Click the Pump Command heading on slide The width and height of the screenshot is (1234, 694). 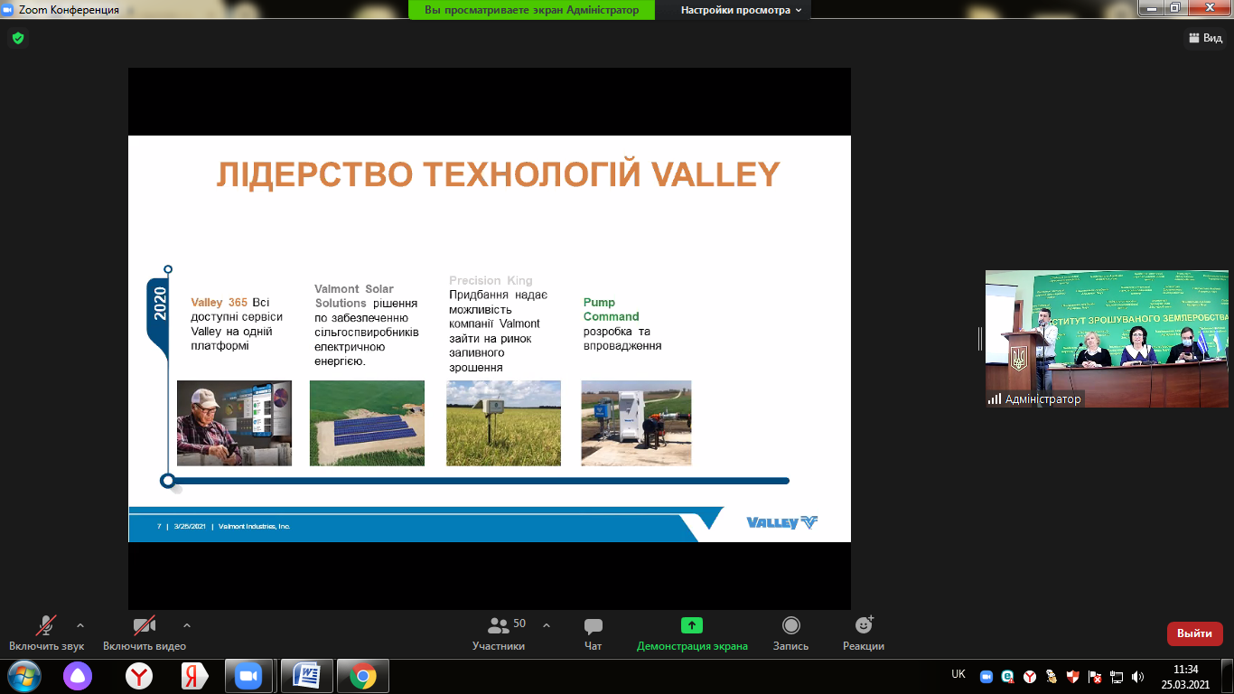[612, 309]
